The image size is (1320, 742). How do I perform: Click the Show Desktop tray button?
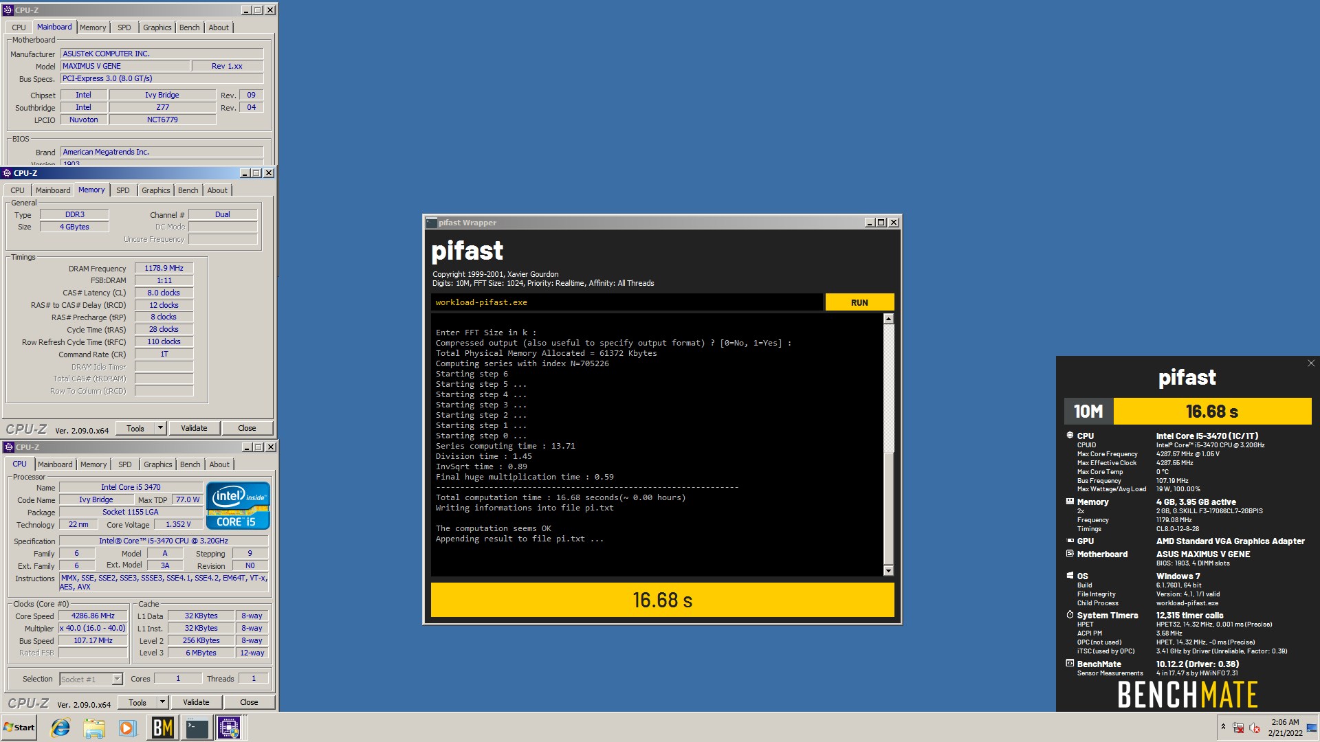tap(1312, 728)
